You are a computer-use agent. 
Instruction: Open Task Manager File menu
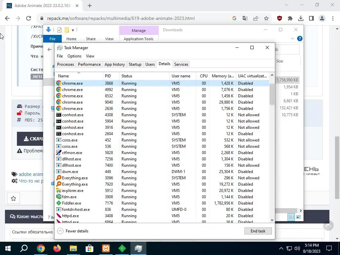pos(60,56)
